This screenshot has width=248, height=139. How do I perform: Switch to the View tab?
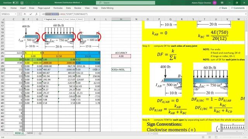tap(87, 8)
